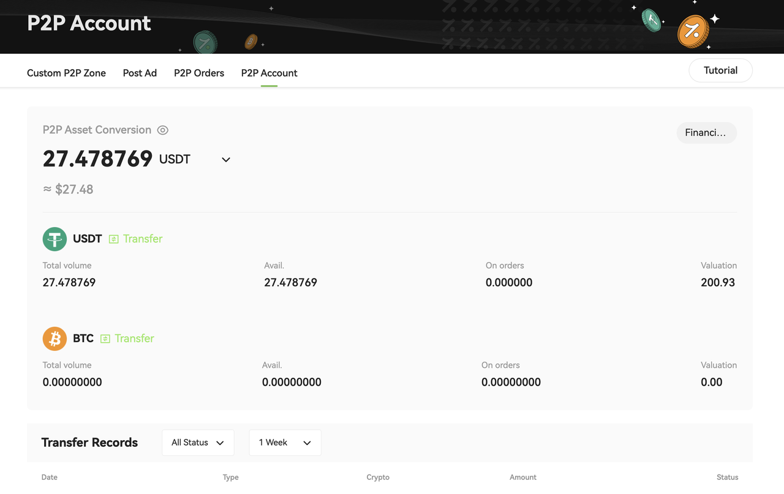Click the orange Bitcoin coin icon
The image size is (784, 494).
pos(55,339)
